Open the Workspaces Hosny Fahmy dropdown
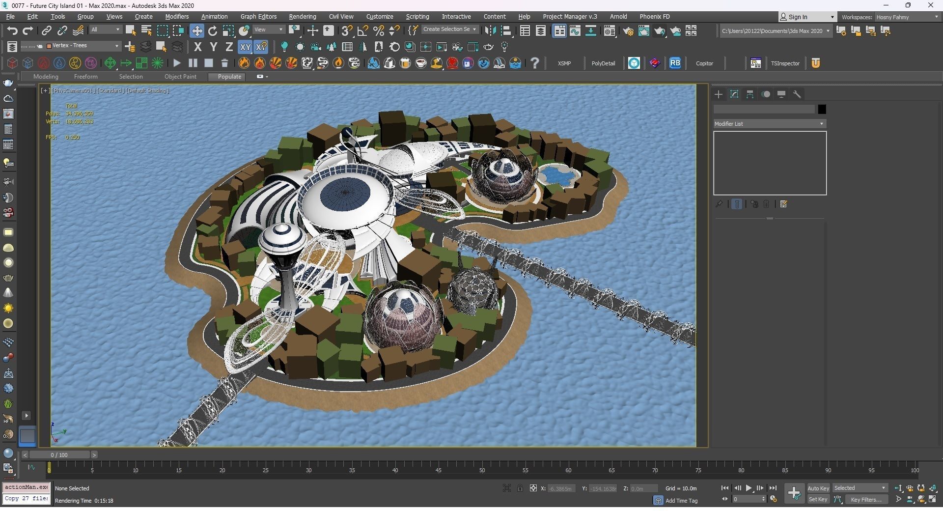The height and width of the screenshot is (511, 943). (x=907, y=17)
